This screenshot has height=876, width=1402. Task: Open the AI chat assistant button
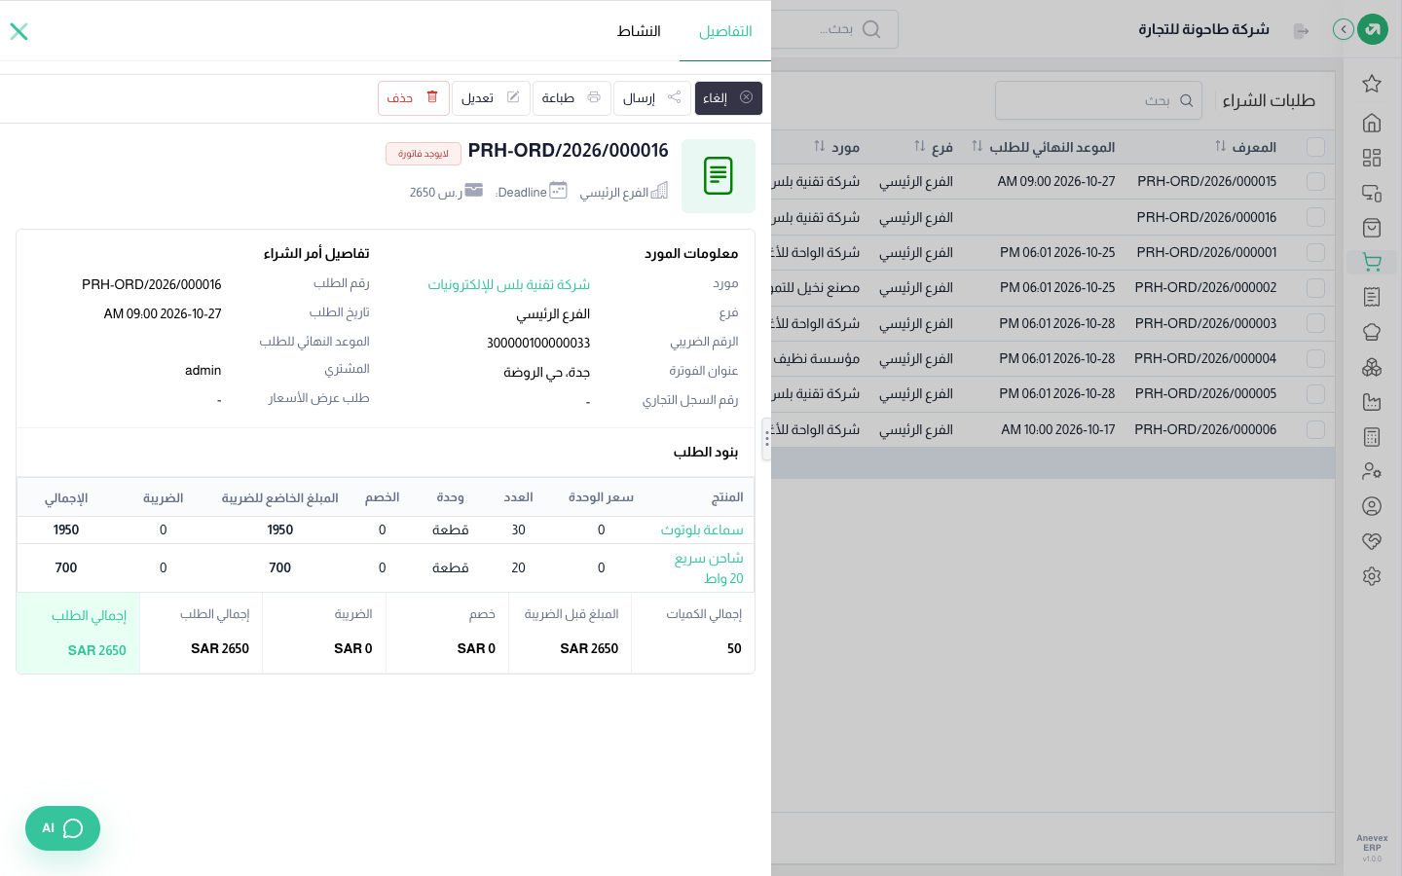pos(62,828)
